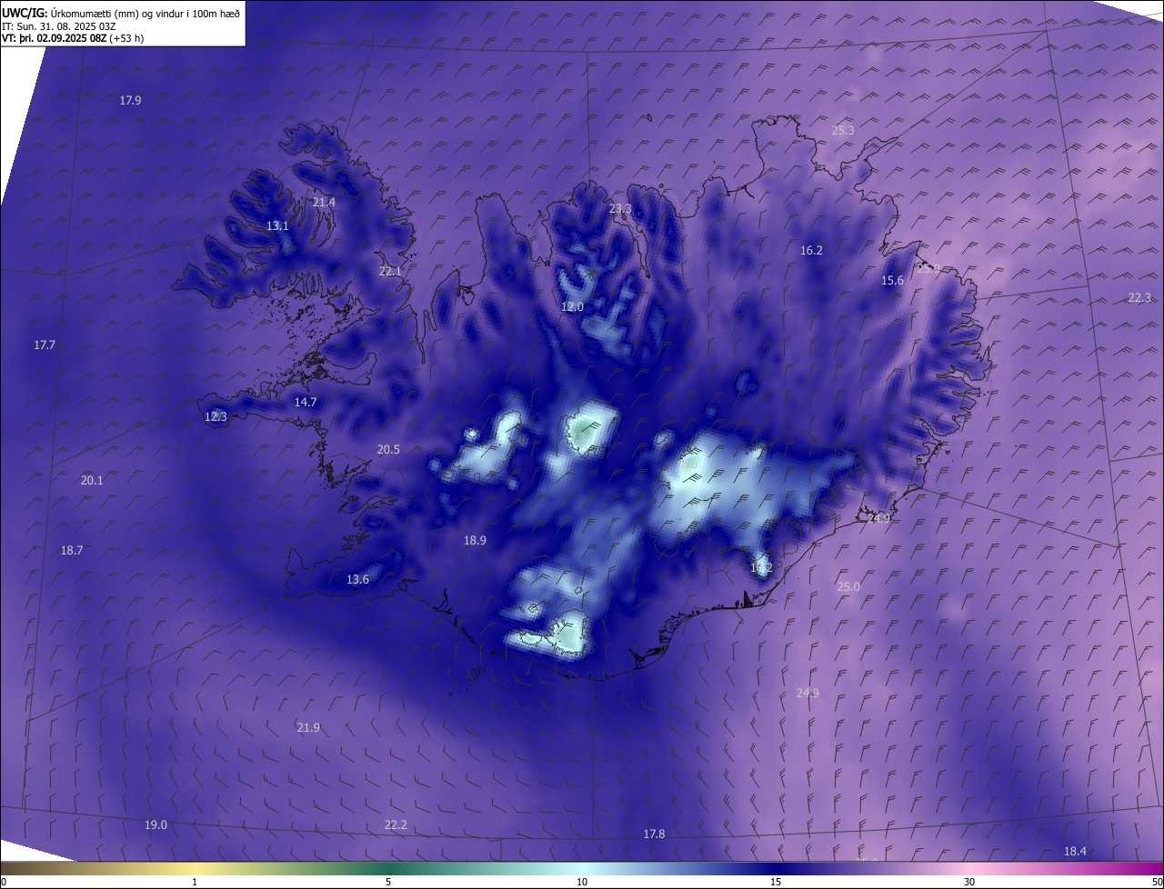Select the 22.3 value label
The image size is (1164, 889).
pos(1139,297)
